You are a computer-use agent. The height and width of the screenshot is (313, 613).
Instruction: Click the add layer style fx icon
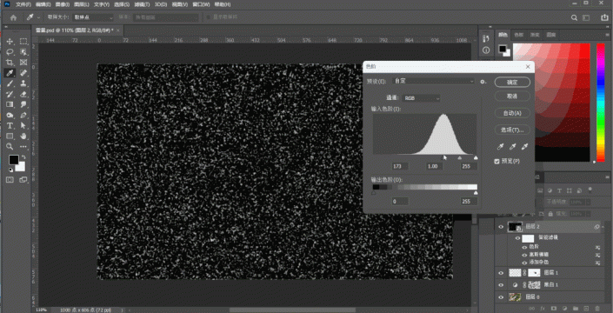[x=543, y=309]
